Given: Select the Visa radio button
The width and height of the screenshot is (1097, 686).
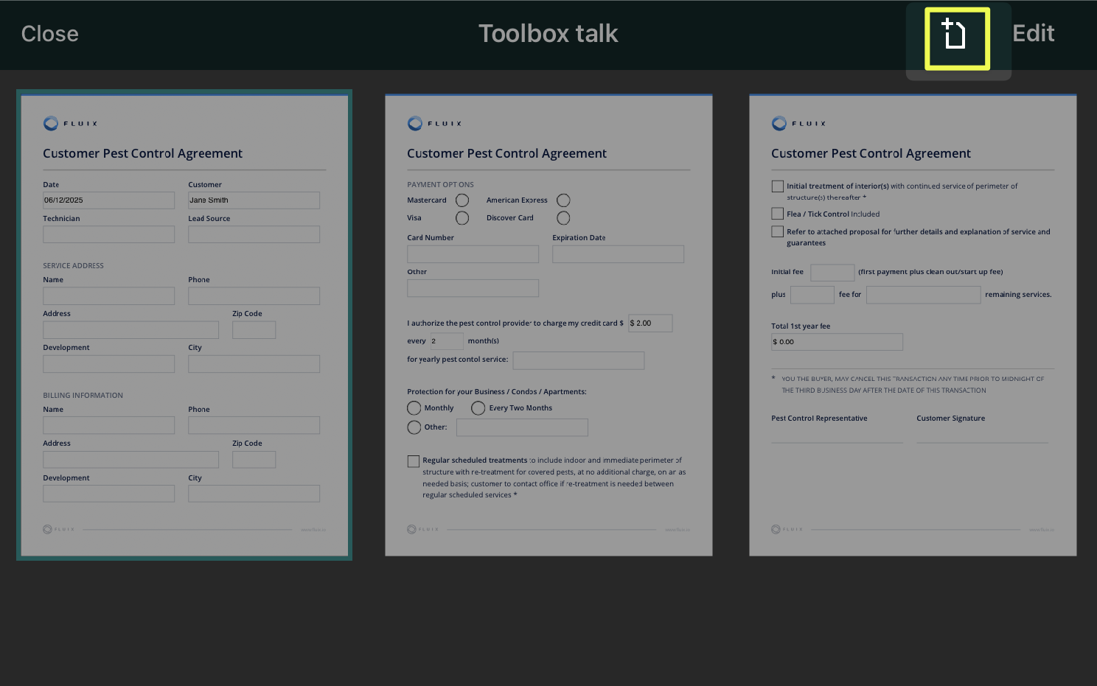Looking at the screenshot, I should [462, 218].
